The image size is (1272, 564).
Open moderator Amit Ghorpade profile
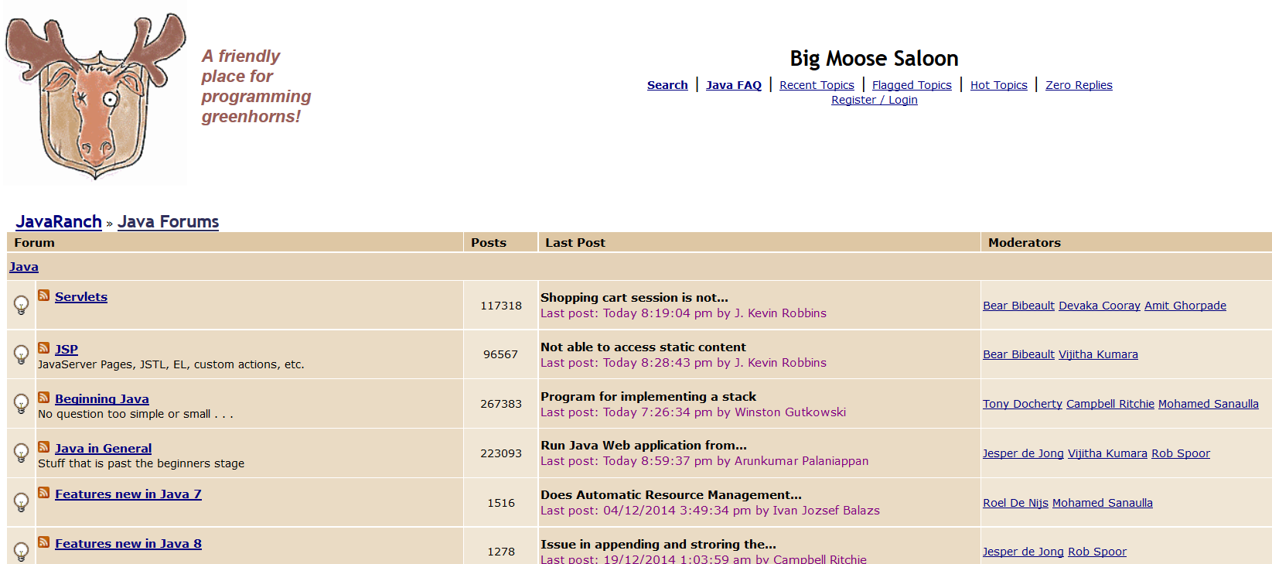click(1185, 306)
